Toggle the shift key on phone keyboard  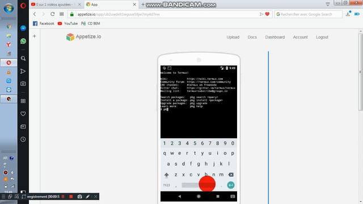166,175
